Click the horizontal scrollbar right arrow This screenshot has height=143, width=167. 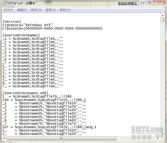[x=158, y=138]
